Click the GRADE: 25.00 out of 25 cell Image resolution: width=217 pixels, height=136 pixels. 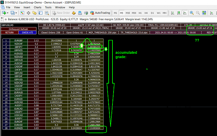click(x=128, y=28)
